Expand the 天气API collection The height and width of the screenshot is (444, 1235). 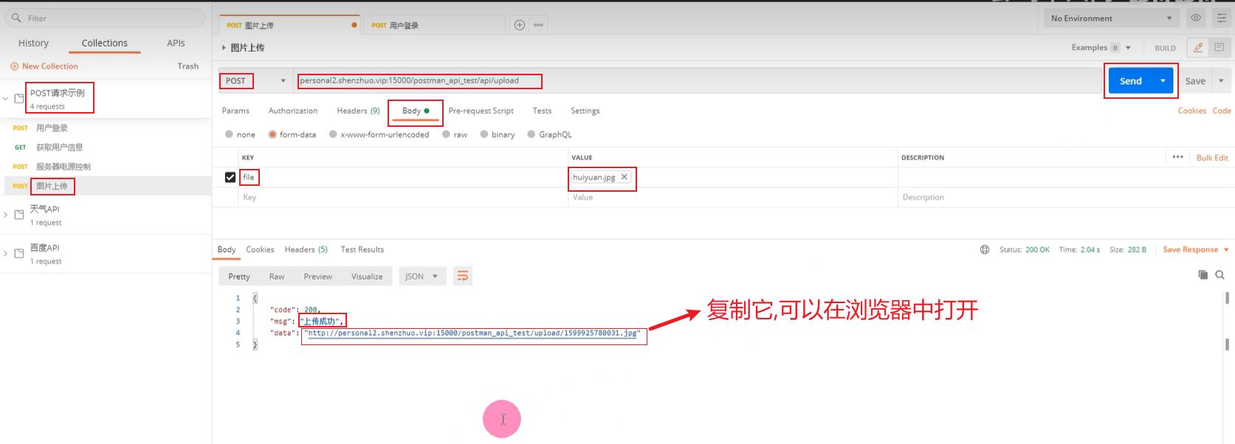pos(6,215)
